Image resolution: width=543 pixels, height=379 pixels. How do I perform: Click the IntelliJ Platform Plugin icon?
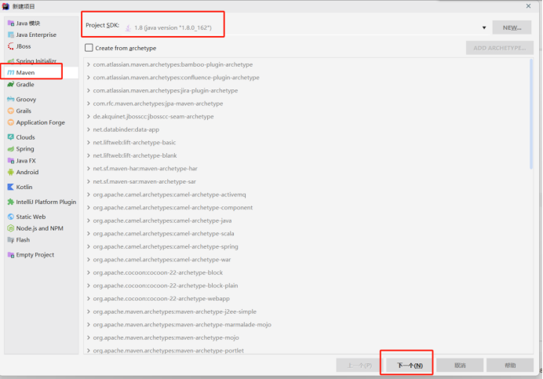11,202
